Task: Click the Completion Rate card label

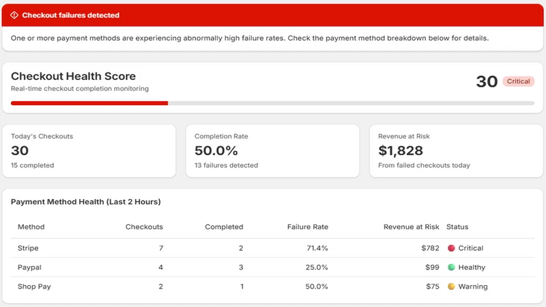Action: [221, 136]
